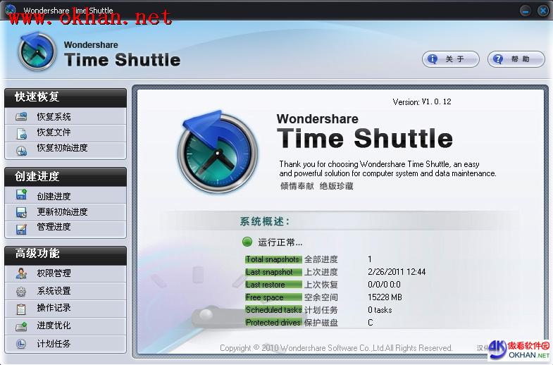553x365 pixels.
Task: Click the Free space label
Action: pos(273,297)
